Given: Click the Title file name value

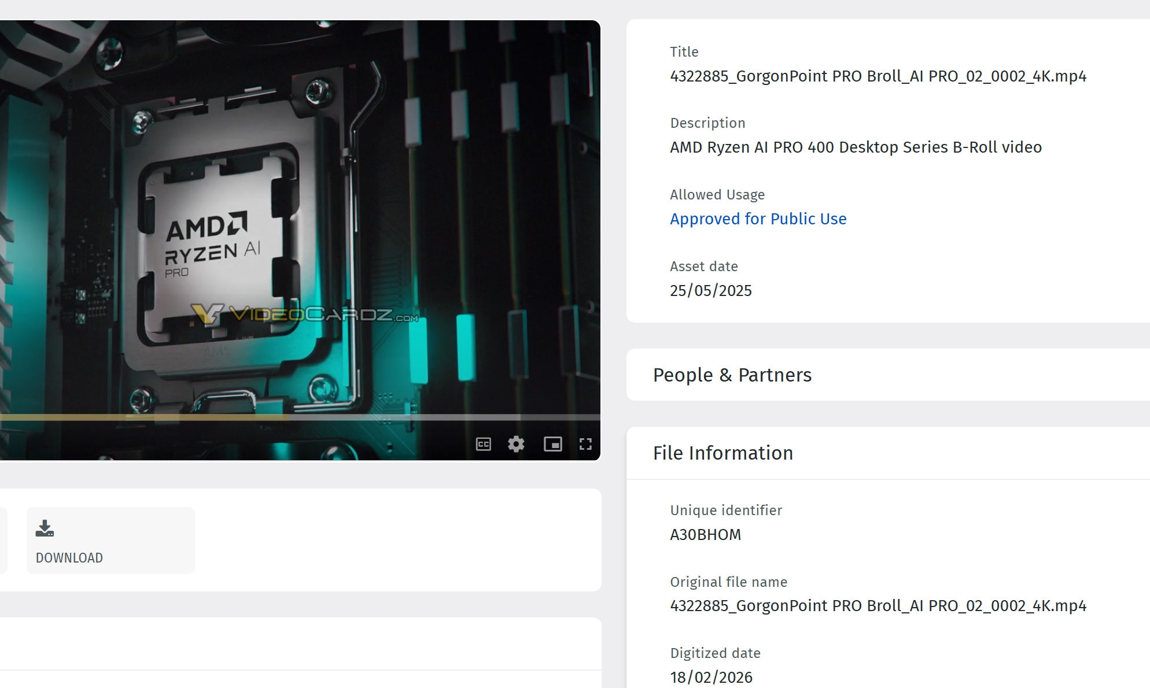Looking at the screenshot, I should (878, 76).
